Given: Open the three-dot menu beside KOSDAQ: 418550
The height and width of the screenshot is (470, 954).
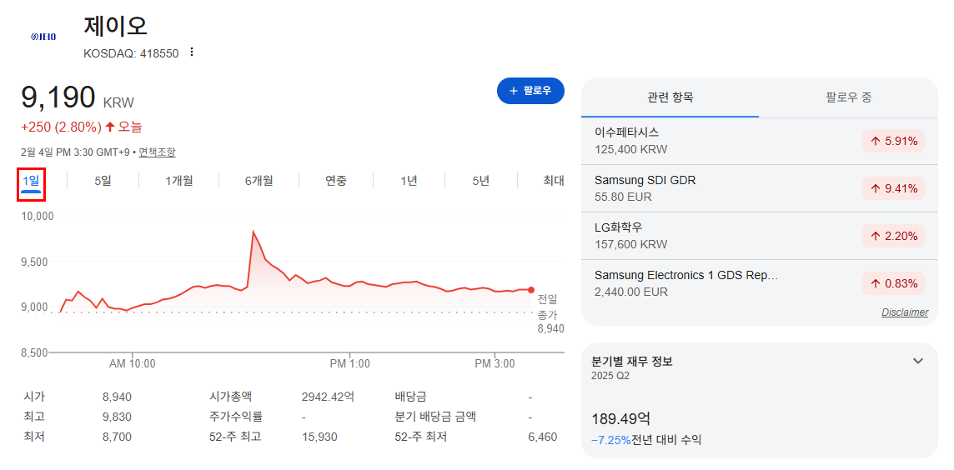Looking at the screenshot, I should [192, 52].
